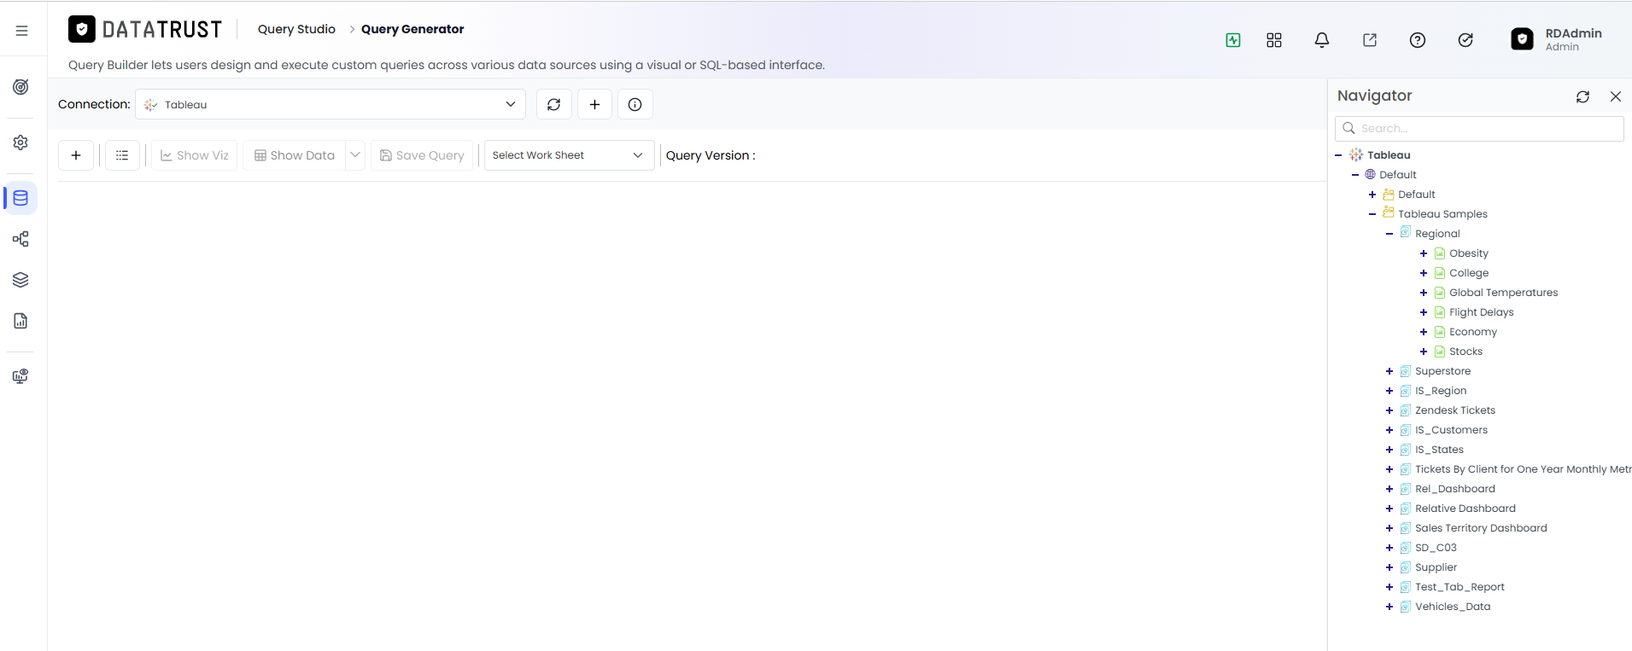
Task: Expand the Show Data arrow menu
Action: coord(355,155)
